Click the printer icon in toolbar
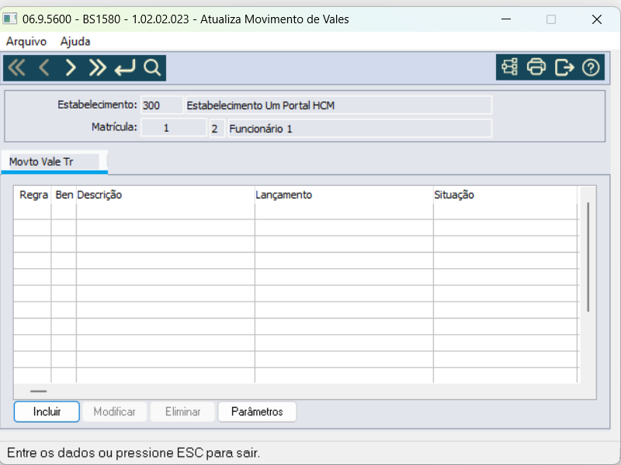 [x=536, y=67]
